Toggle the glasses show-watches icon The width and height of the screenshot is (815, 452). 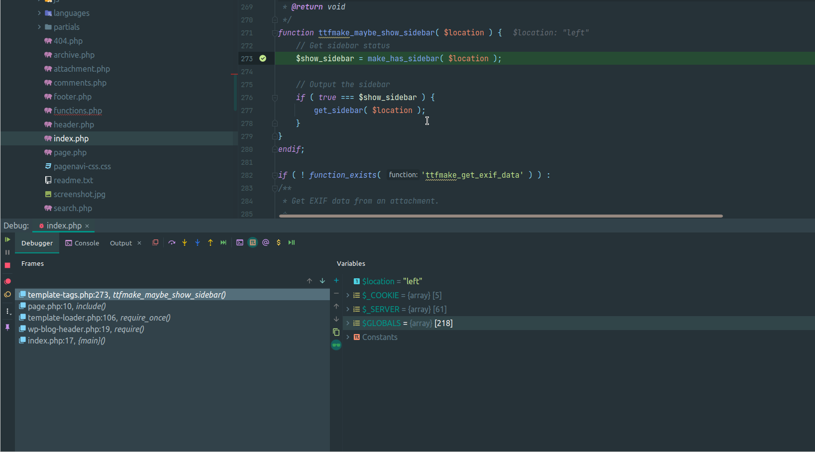(x=336, y=345)
